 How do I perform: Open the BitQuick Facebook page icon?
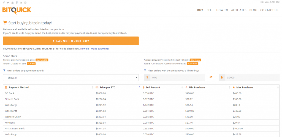tap(4, 2)
